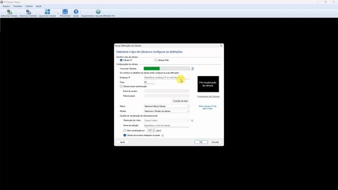Select the Câmera Web radio button
Screen dimensions: 338x190
(156, 60)
